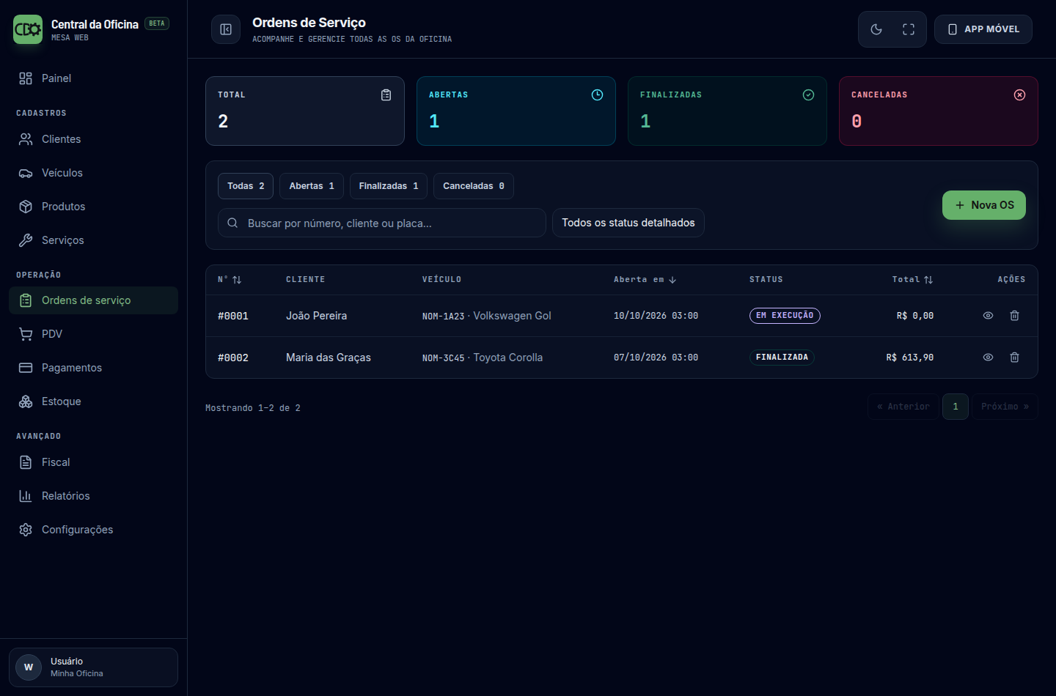Sort by the Total column header
This screenshot has height=696, width=1056.
coord(912,280)
